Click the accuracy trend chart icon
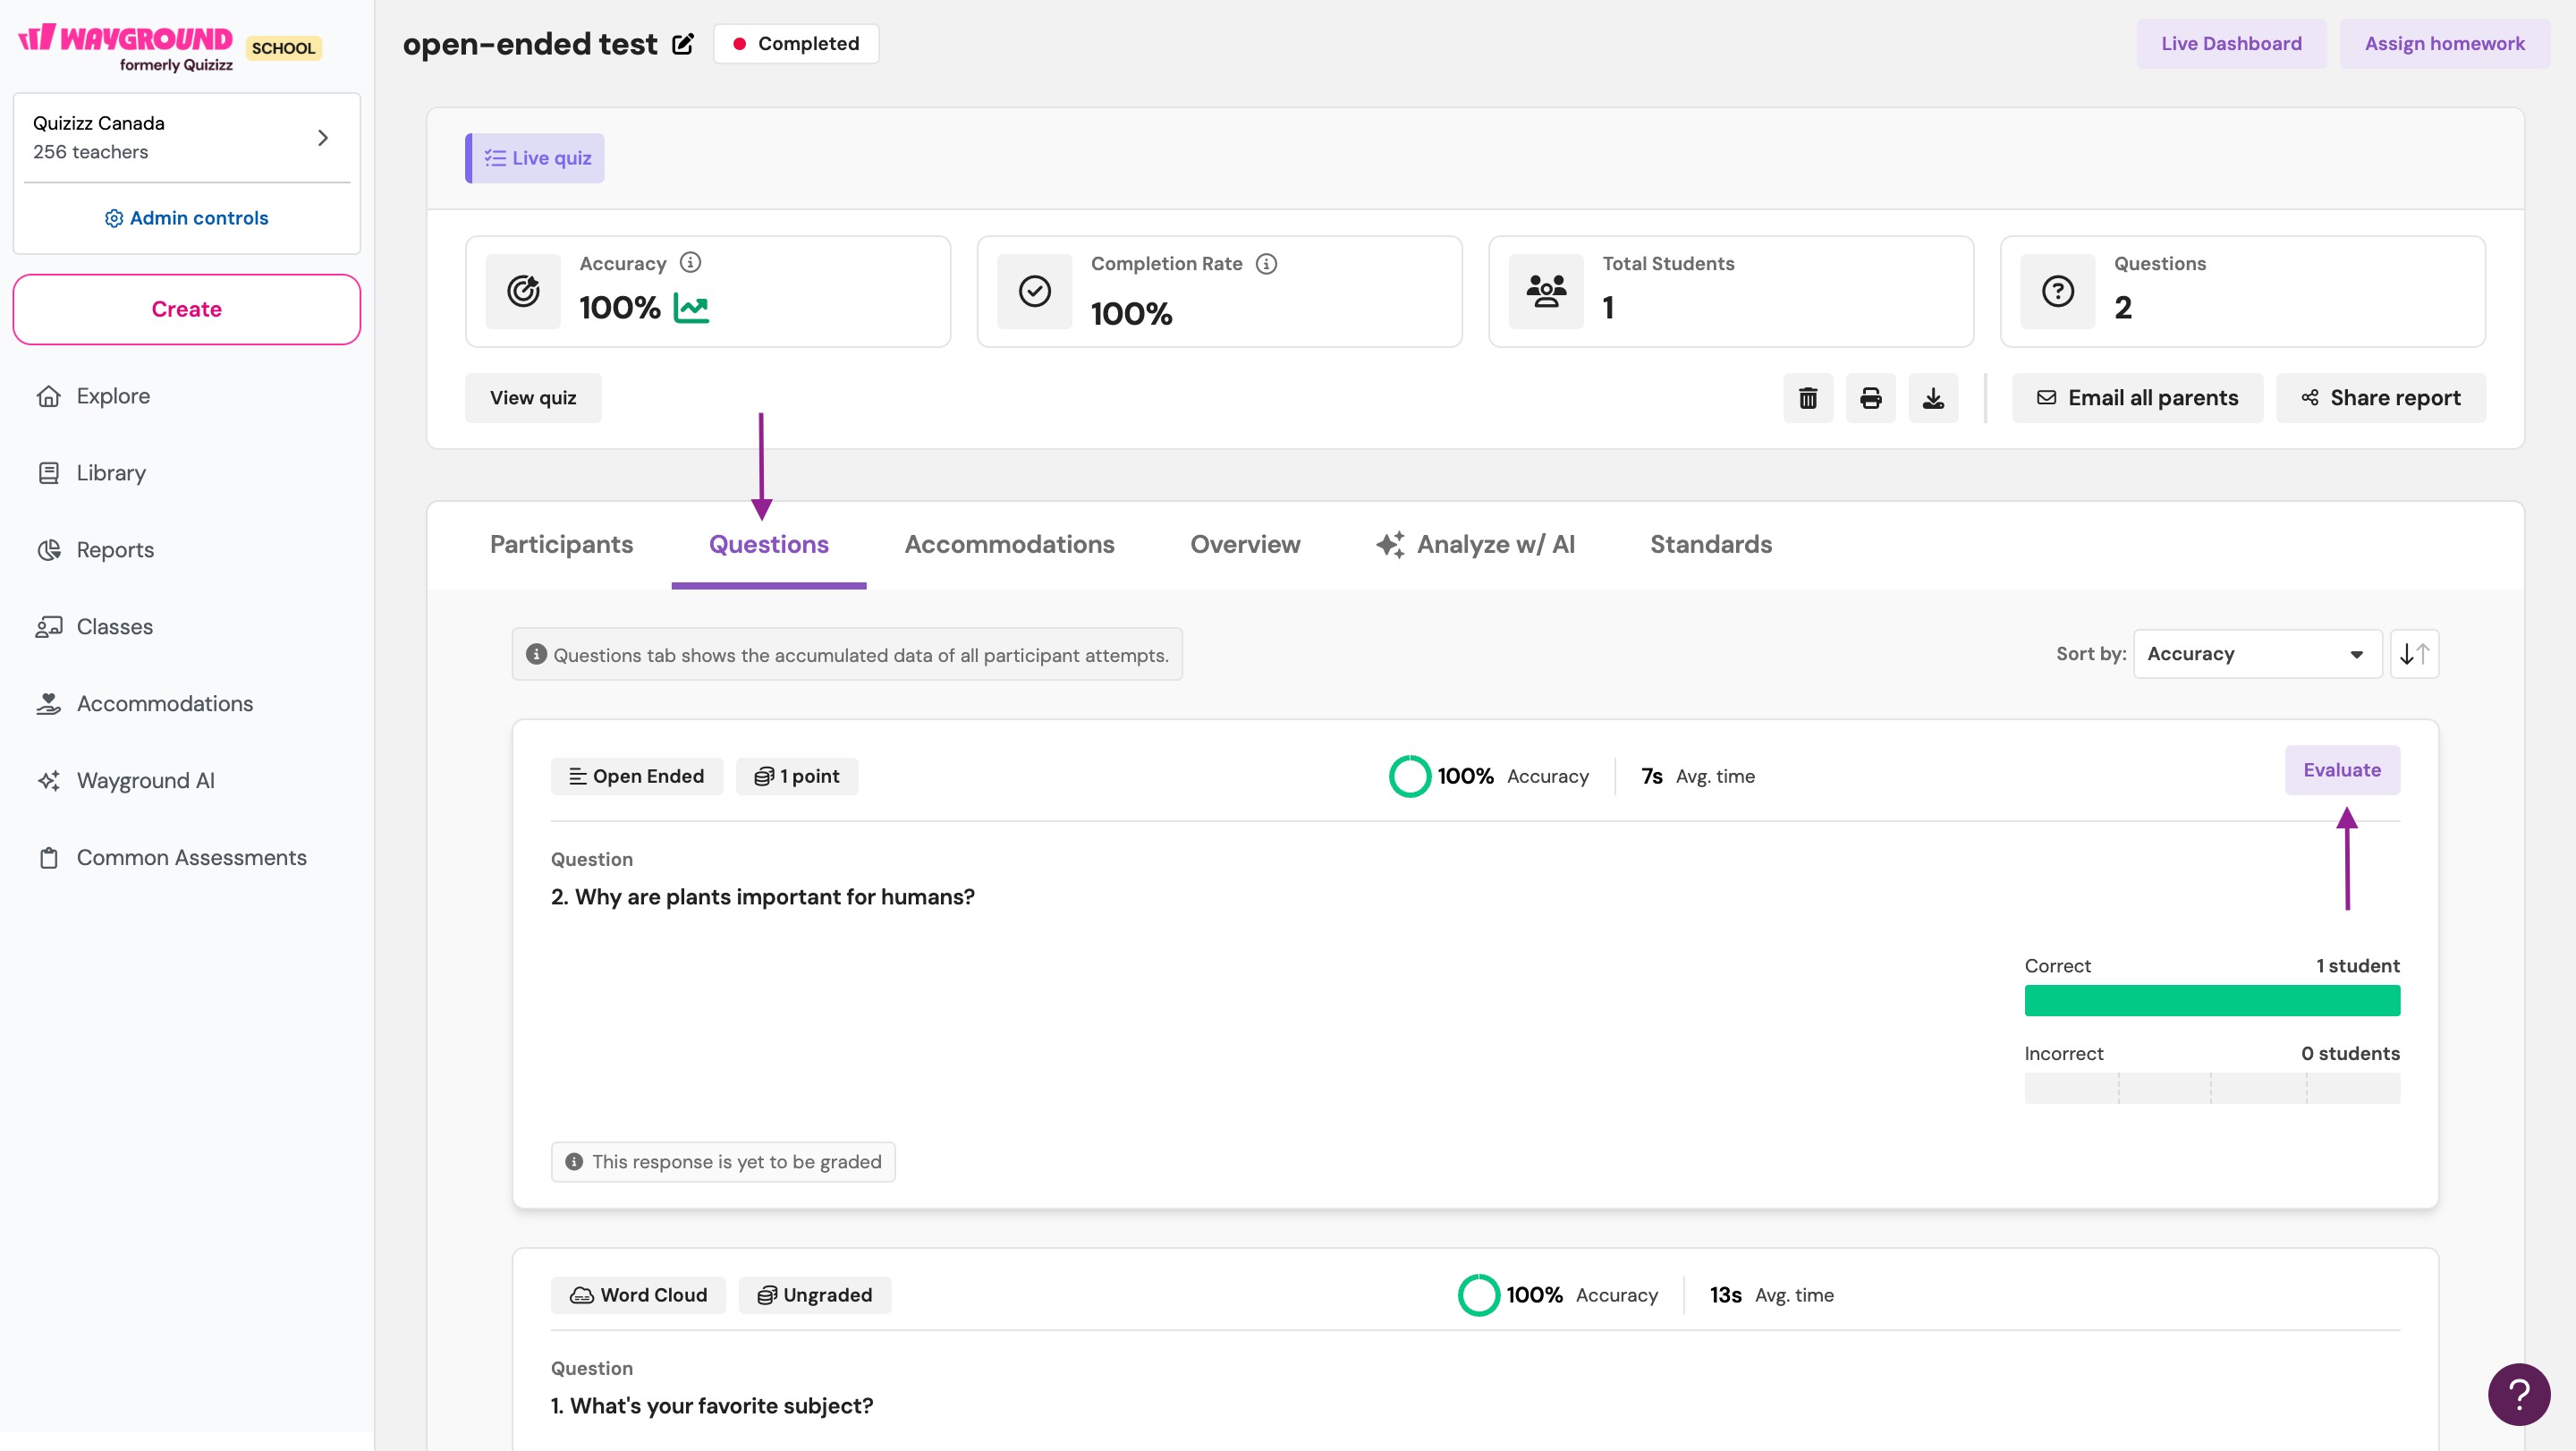Image resolution: width=2576 pixels, height=1451 pixels. 691,308
